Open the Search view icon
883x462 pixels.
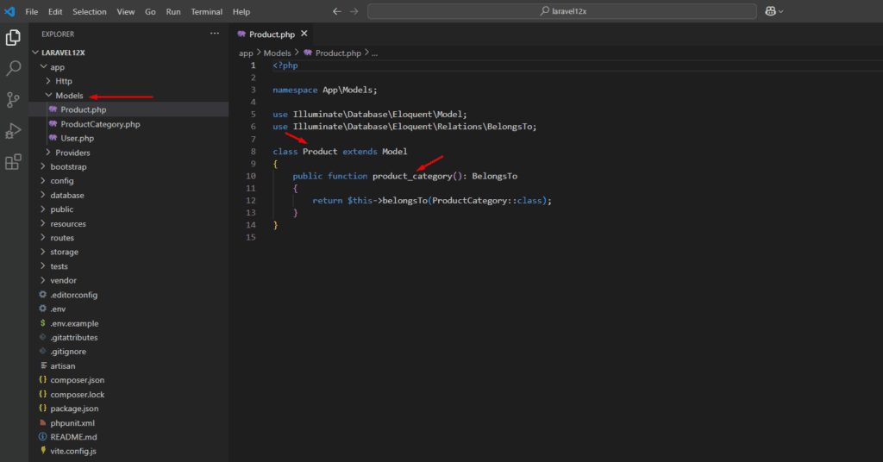pyautogui.click(x=13, y=68)
